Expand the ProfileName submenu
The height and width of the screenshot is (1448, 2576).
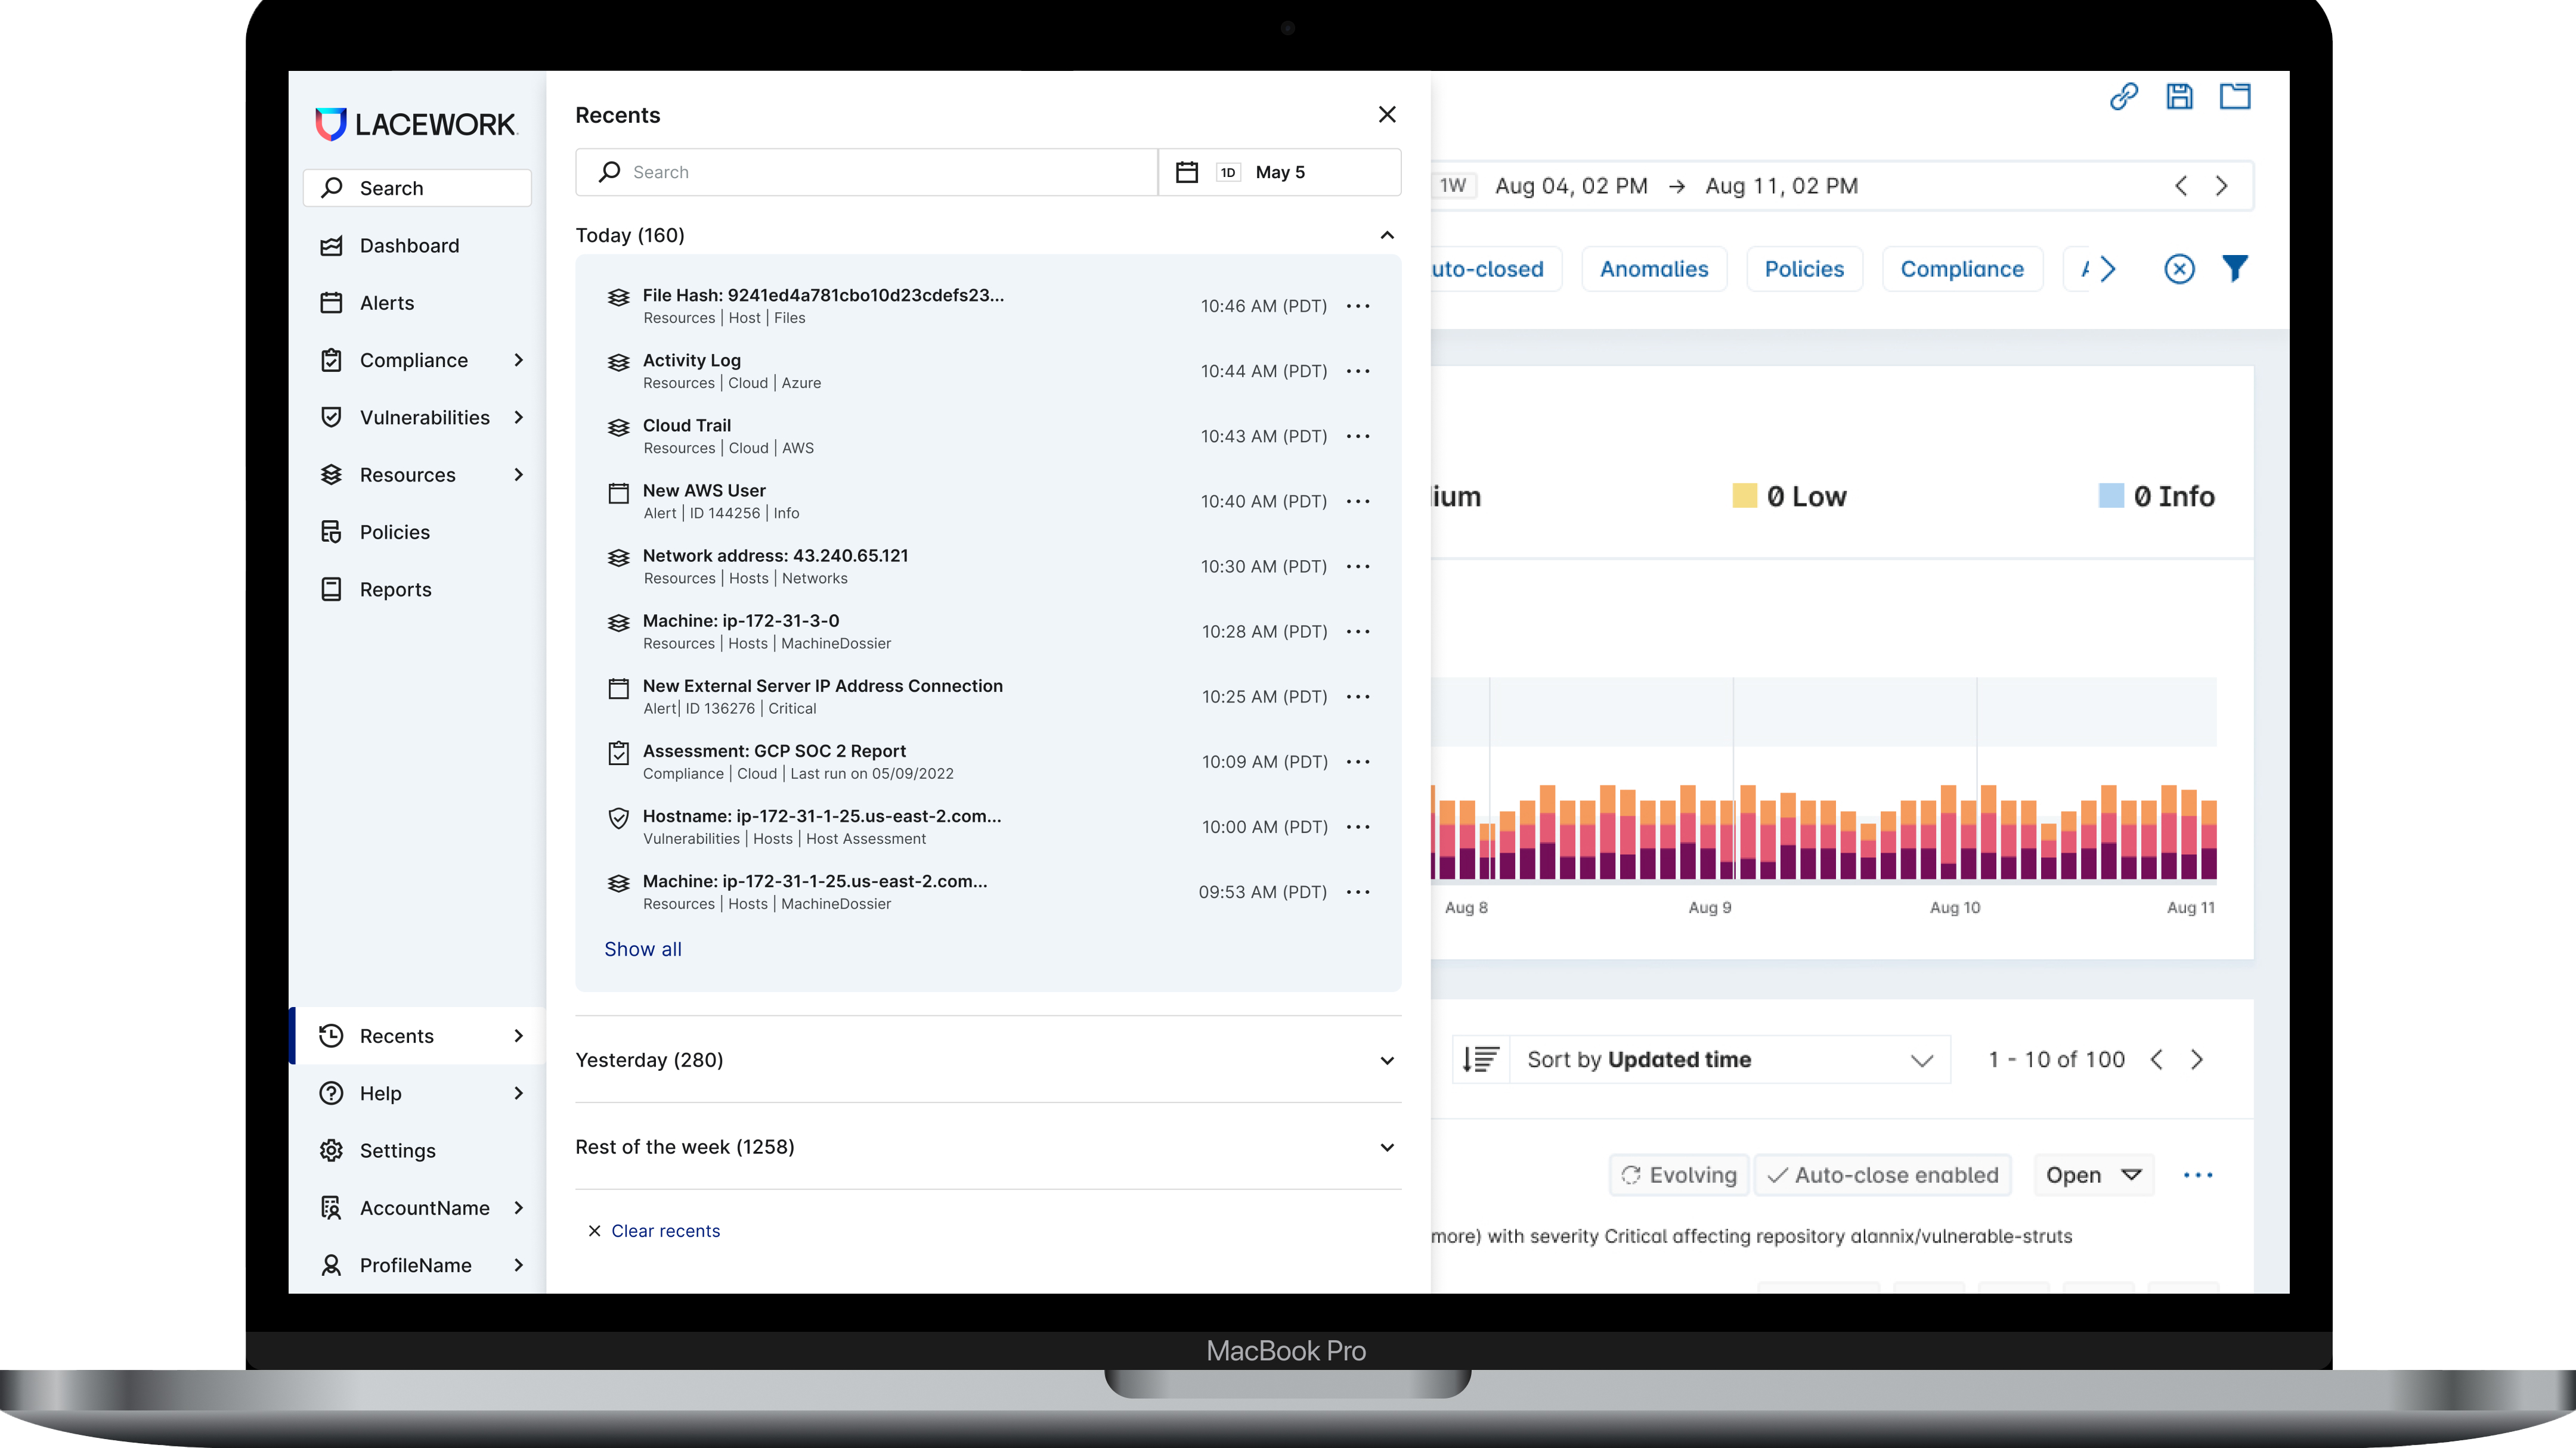(518, 1265)
